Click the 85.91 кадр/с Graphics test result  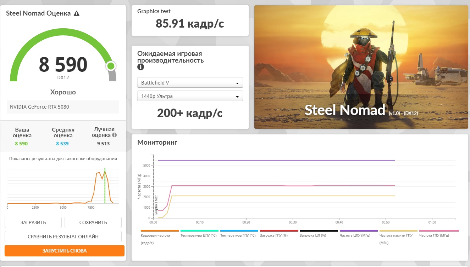click(190, 24)
